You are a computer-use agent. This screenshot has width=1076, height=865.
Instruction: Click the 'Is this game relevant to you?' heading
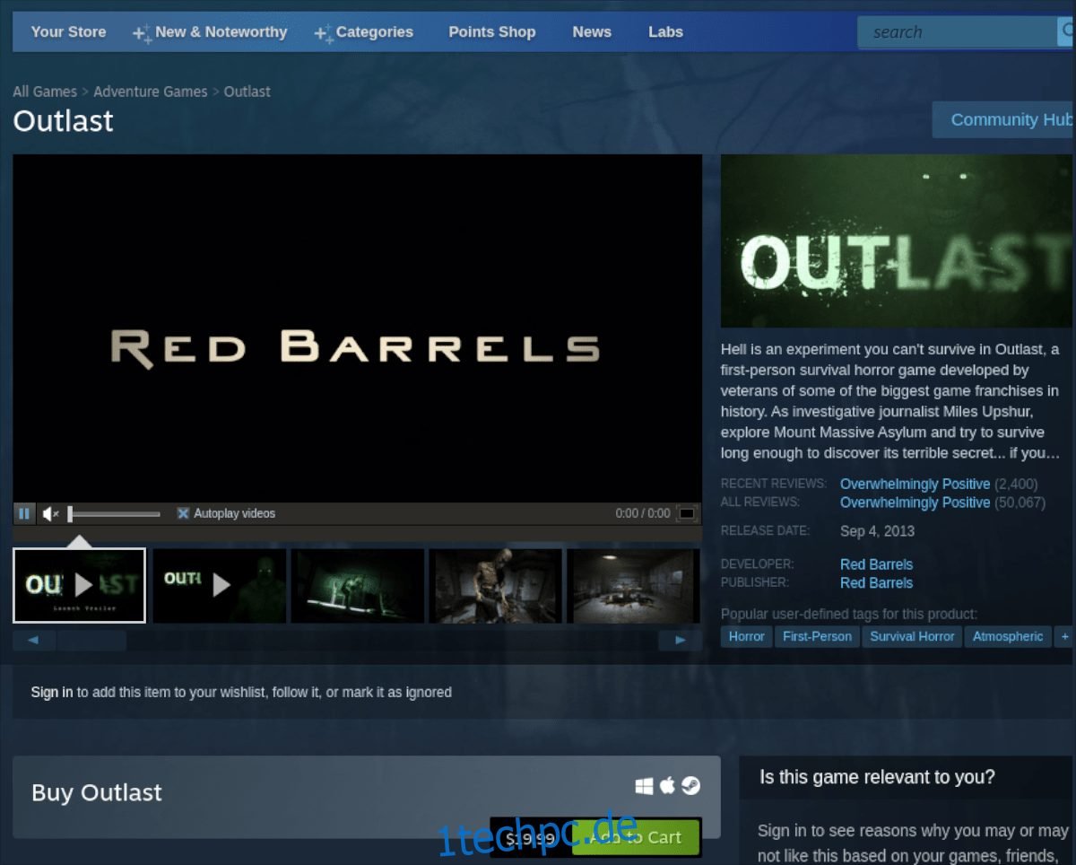[877, 777]
